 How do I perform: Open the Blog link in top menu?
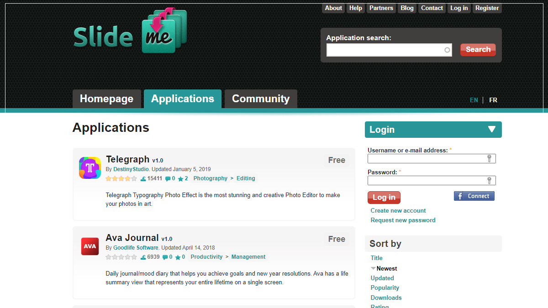(407, 8)
